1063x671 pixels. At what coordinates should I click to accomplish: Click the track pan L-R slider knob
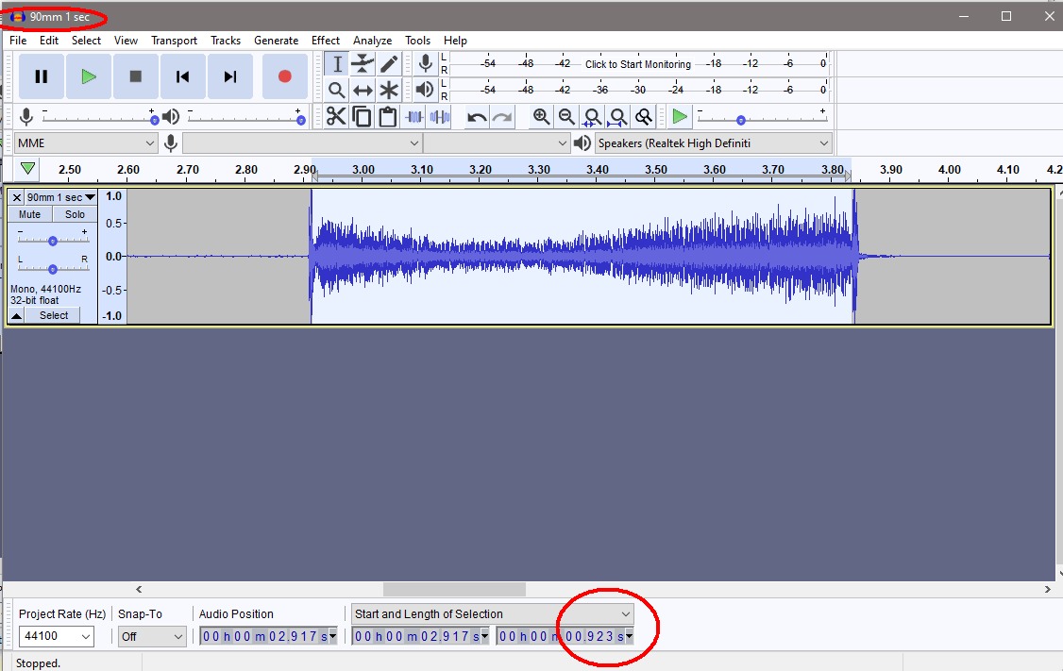point(52,269)
